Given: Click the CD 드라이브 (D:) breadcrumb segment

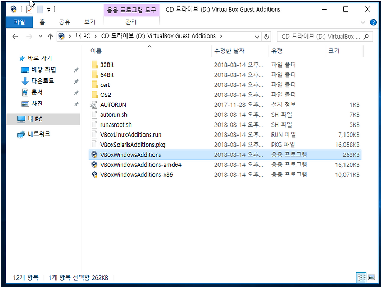Looking at the screenshot, I should (x=158, y=36).
